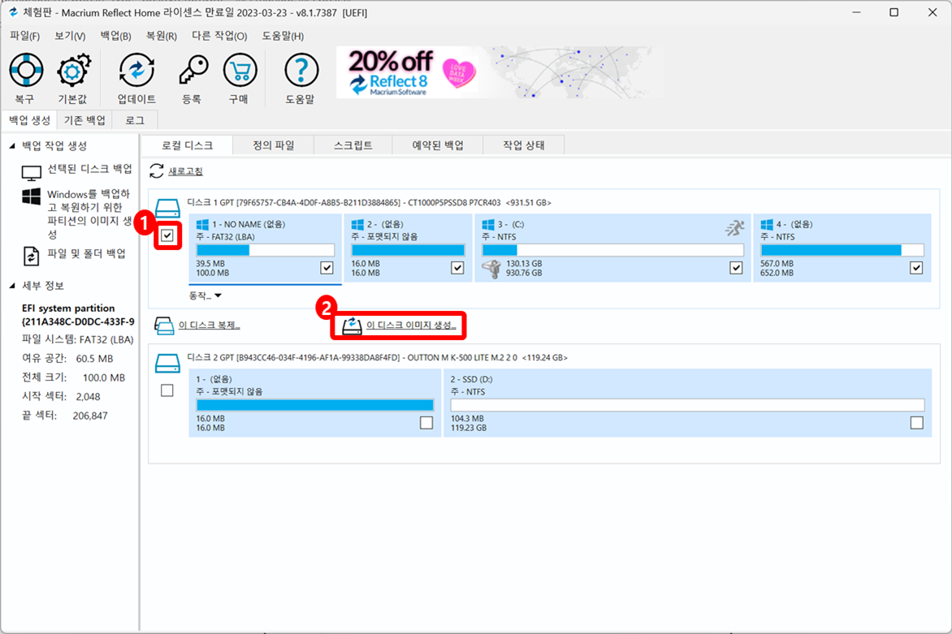Click the hard drive icon in partition C:
952x634 pixels.
(491, 268)
